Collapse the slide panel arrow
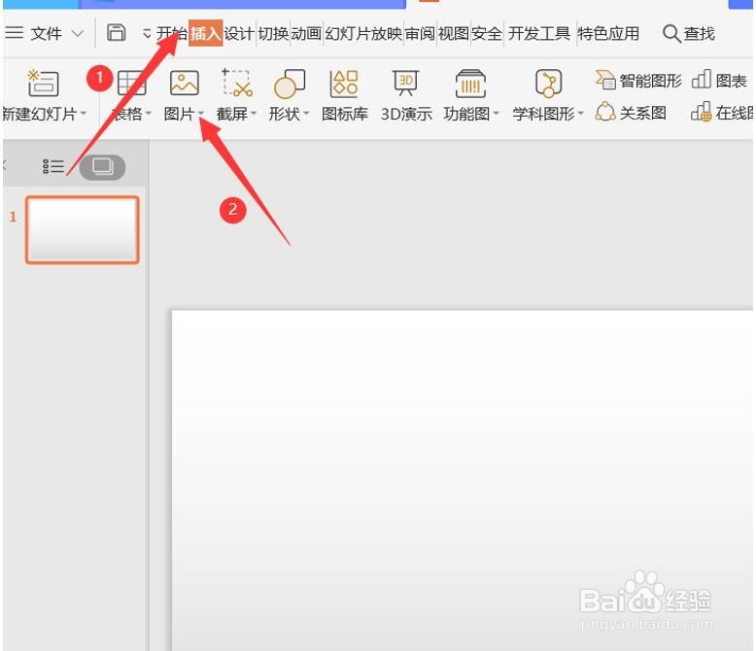This screenshot has height=651, width=756. tap(4, 166)
